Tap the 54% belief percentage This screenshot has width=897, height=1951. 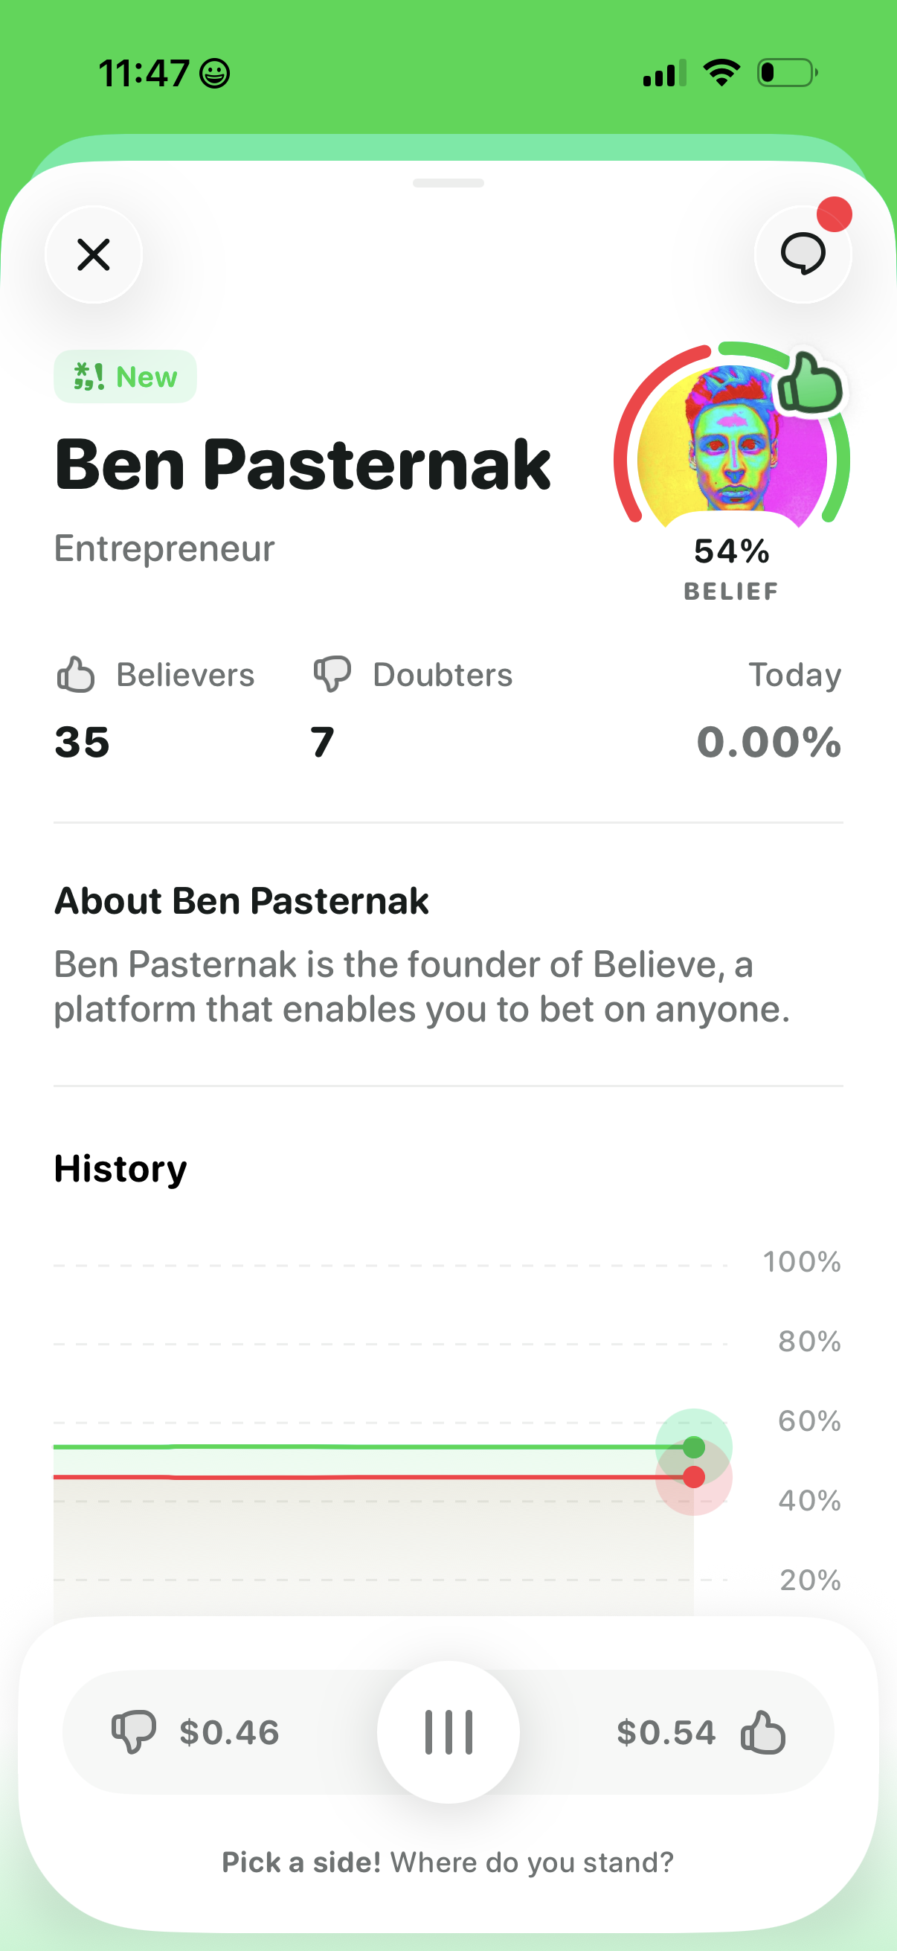point(731,551)
